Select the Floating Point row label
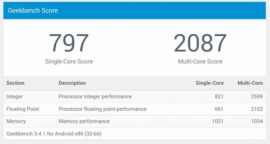 click(x=23, y=109)
